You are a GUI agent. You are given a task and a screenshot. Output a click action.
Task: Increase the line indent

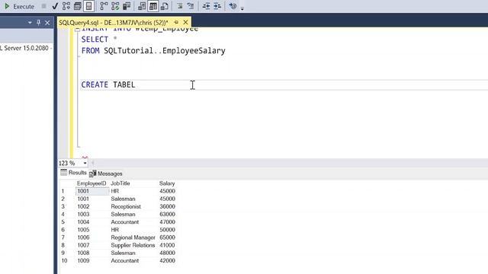tap(217, 6)
